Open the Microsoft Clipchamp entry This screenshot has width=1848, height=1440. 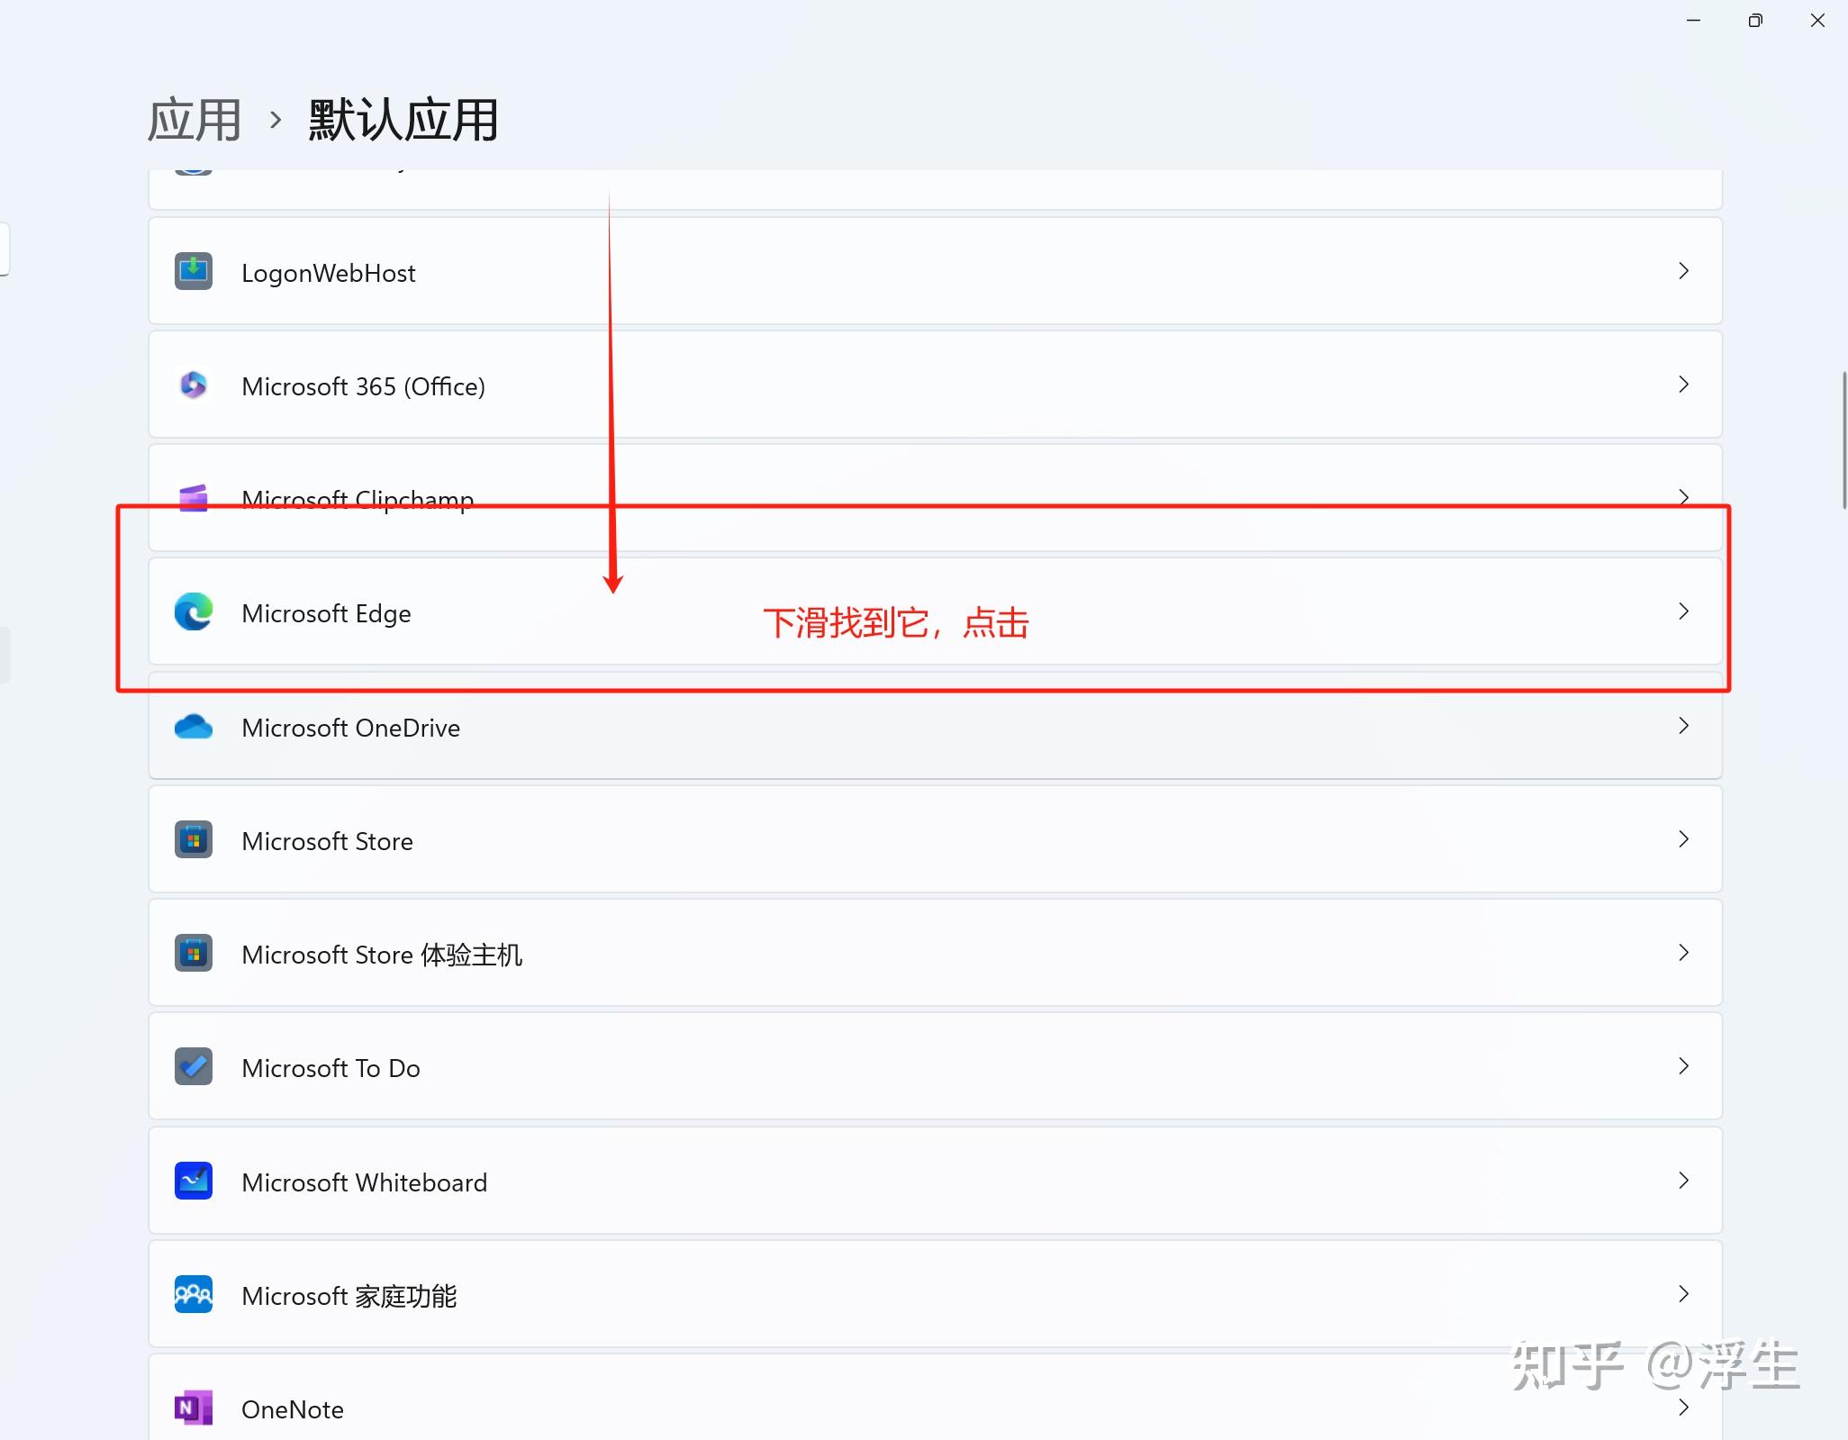[x=935, y=498]
